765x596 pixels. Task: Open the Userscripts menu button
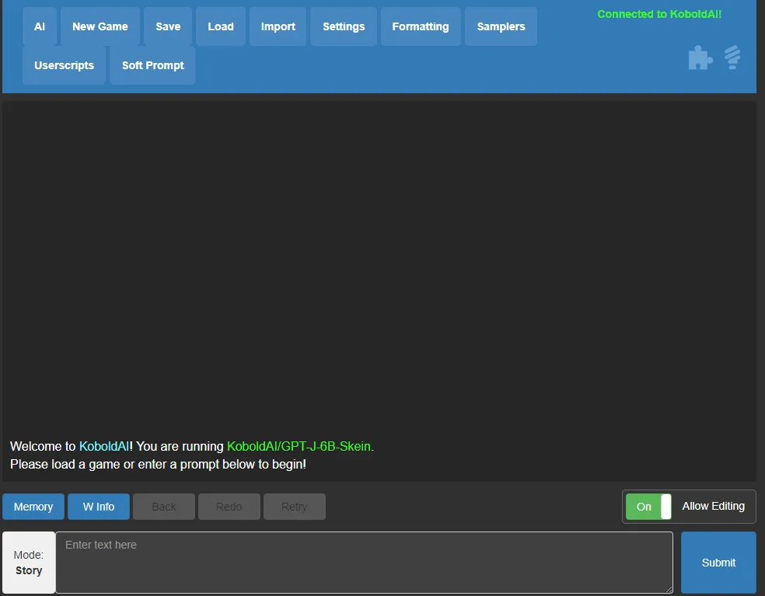click(x=64, y=65)
